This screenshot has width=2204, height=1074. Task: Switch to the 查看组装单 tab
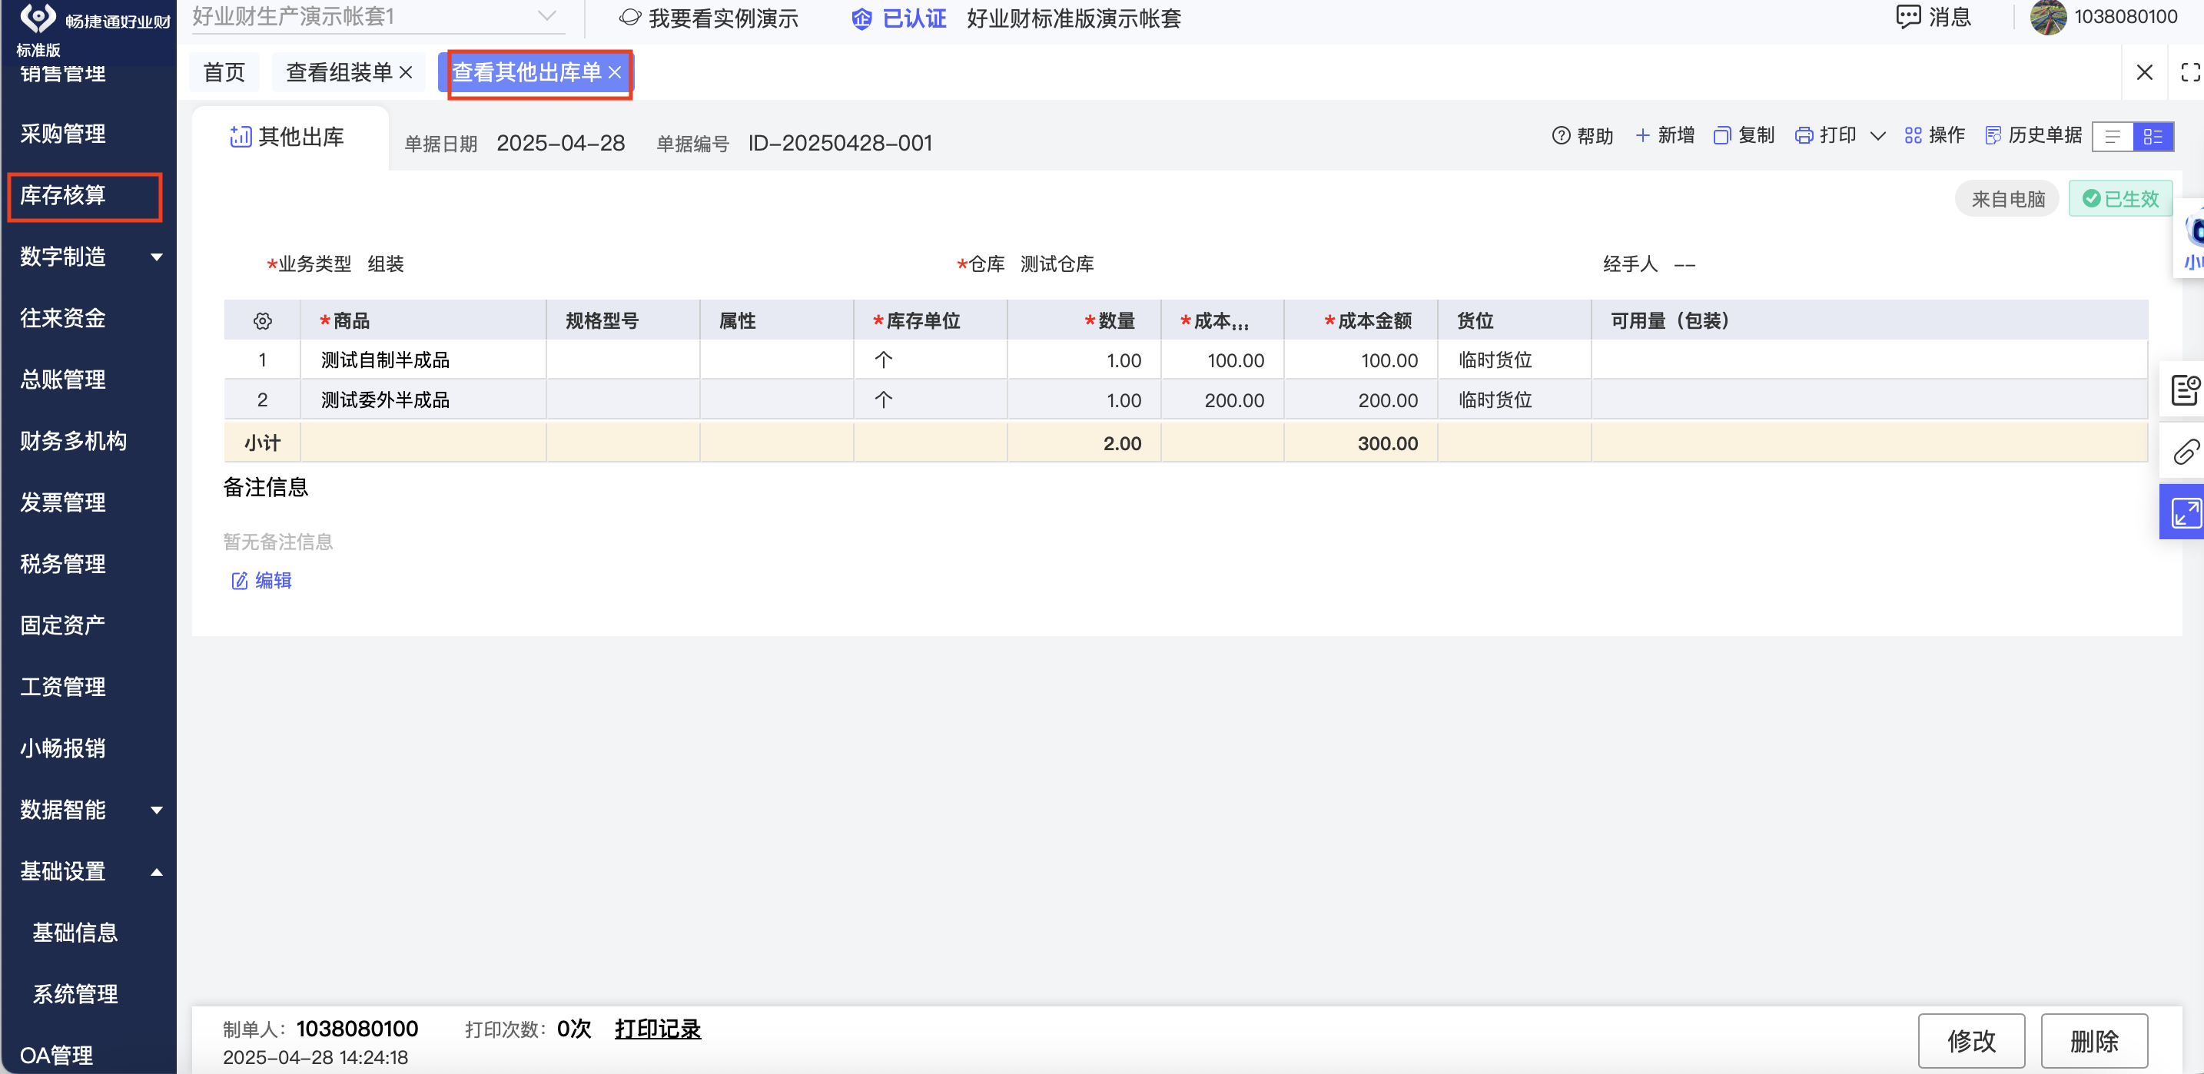pyautogui.click(x=339, y=73)
